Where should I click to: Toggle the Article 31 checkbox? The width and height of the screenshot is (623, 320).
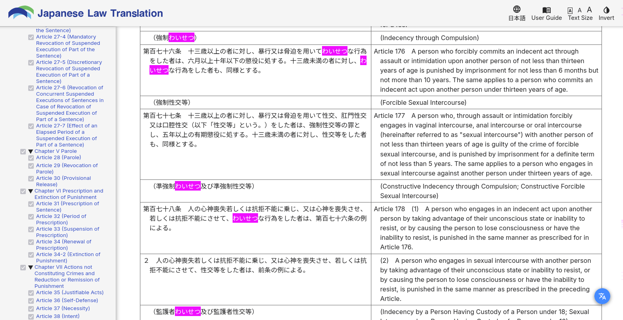(x=31, y=204)
